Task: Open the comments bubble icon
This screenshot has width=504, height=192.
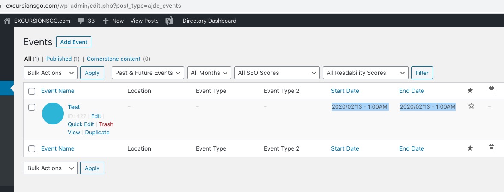Action: (x=81, y=21)
